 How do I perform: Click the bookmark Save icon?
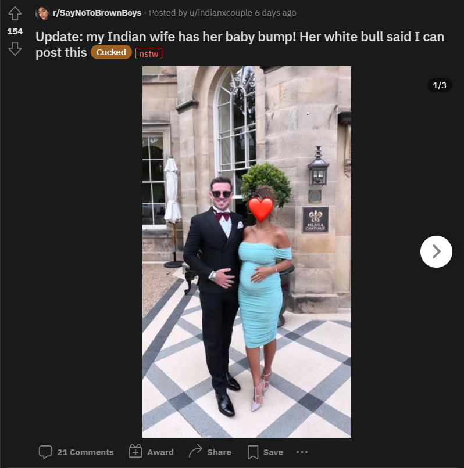tap(253, 452)
